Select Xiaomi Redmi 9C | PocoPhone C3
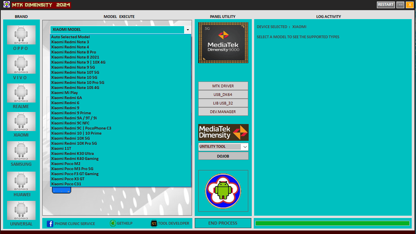Viewport: 416px width, 234px height. (120, 128)
